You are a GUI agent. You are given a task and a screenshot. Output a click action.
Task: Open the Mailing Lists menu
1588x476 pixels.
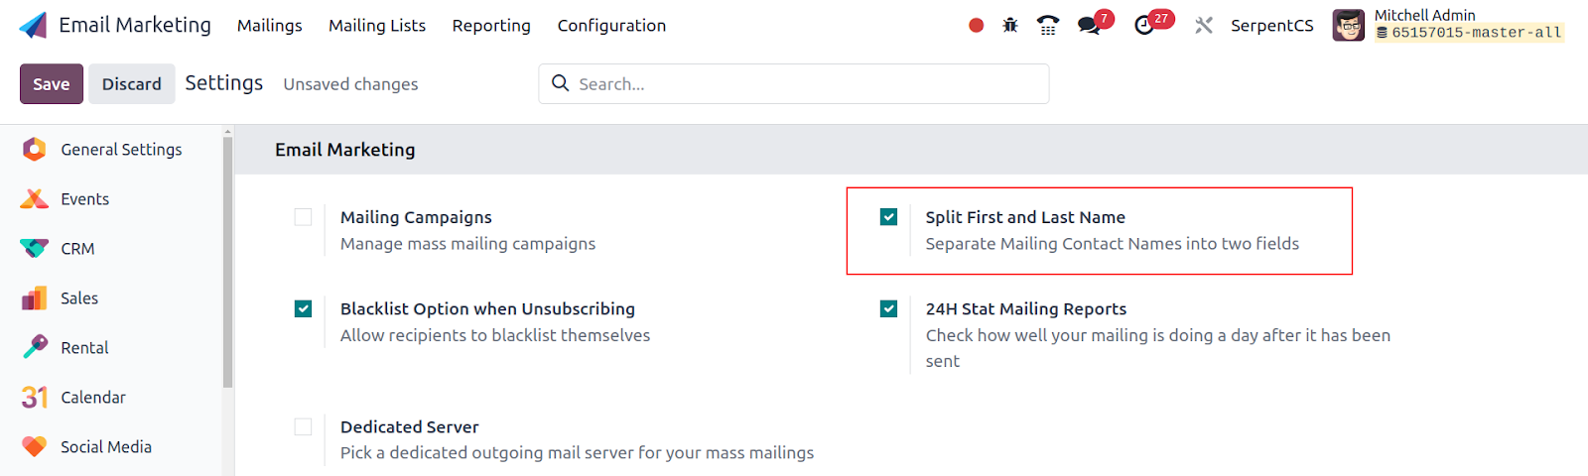[x=377, y=26]
